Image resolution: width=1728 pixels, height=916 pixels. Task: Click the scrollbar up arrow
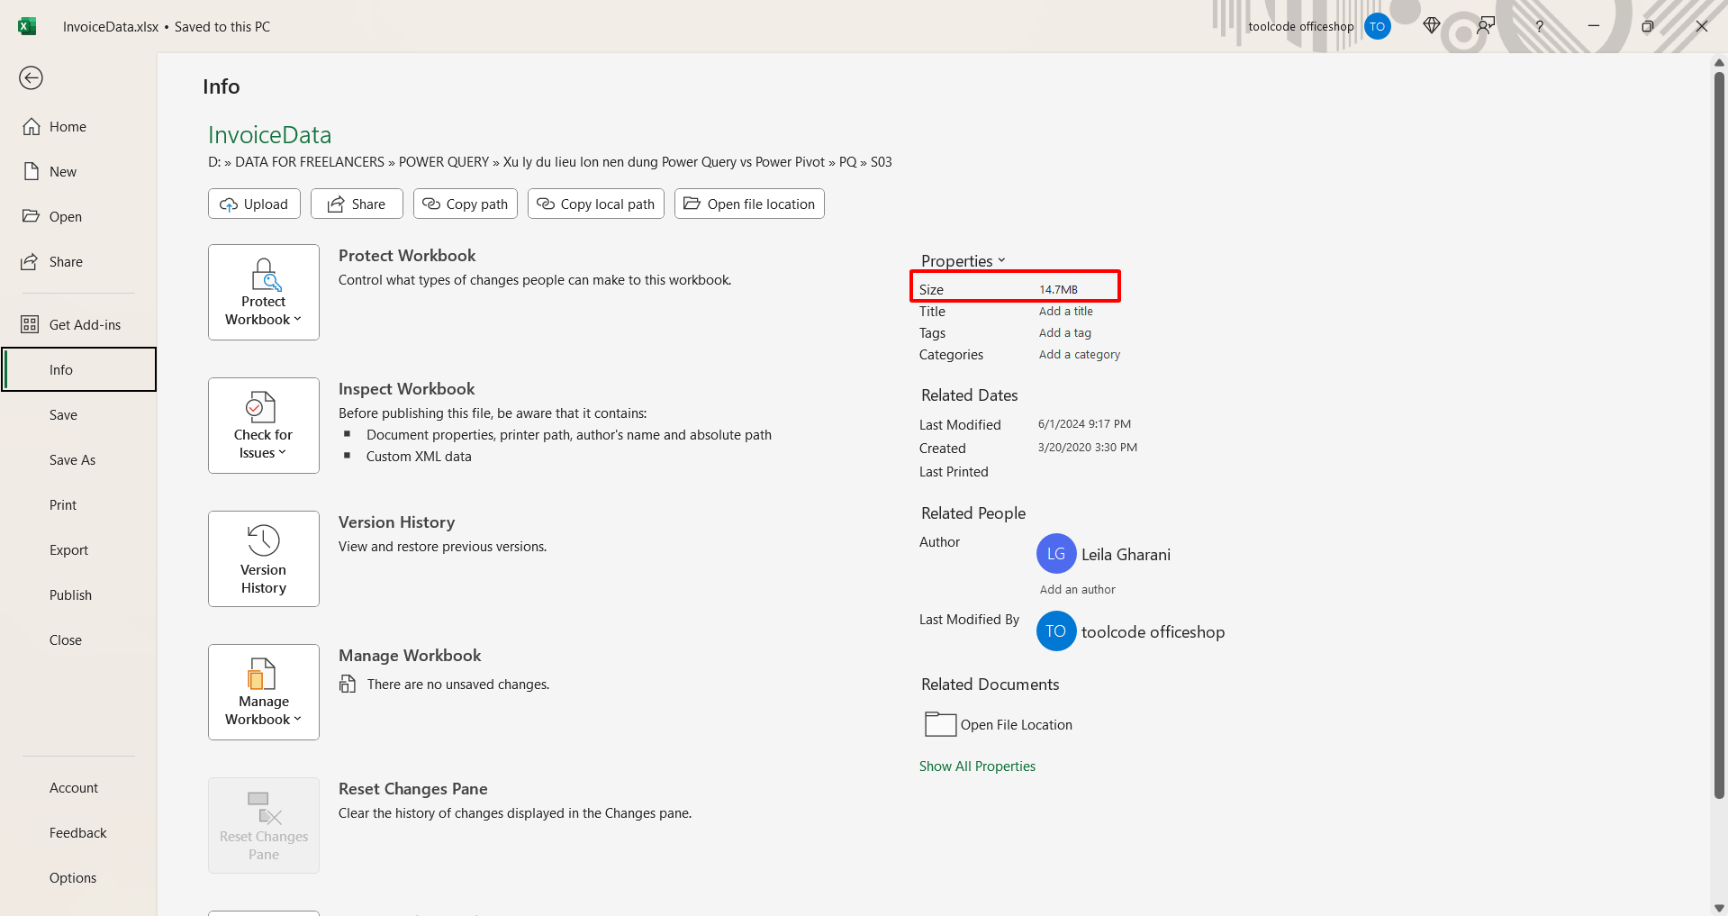1719,63
